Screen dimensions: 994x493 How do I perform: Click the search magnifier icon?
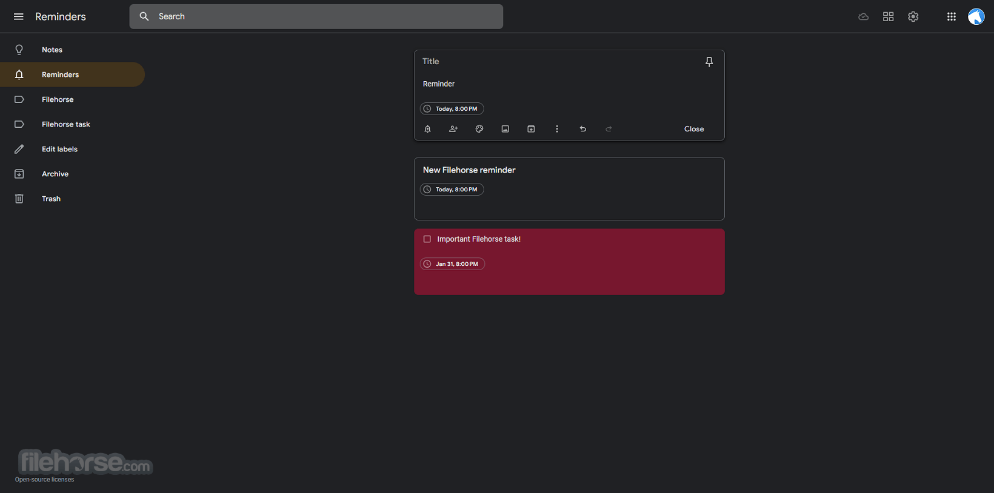pyautogui.click(x=144, y=16)
